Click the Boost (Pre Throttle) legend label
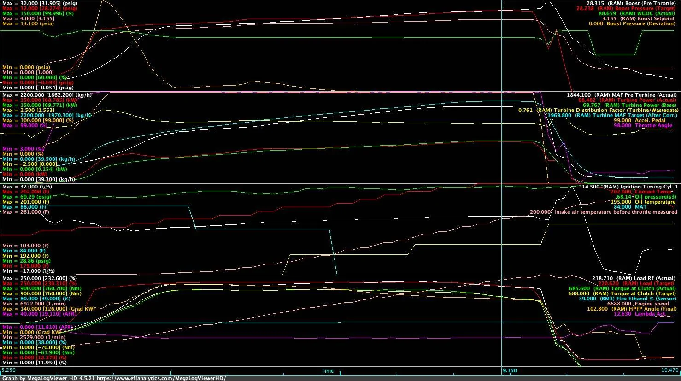Image resolution: width=681 pixels, height=381 pixels. pos(631,3)
